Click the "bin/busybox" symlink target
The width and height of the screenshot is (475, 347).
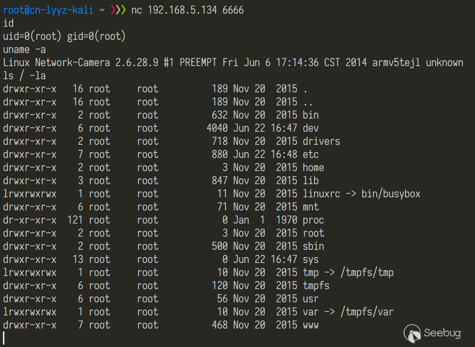[391, 194]
